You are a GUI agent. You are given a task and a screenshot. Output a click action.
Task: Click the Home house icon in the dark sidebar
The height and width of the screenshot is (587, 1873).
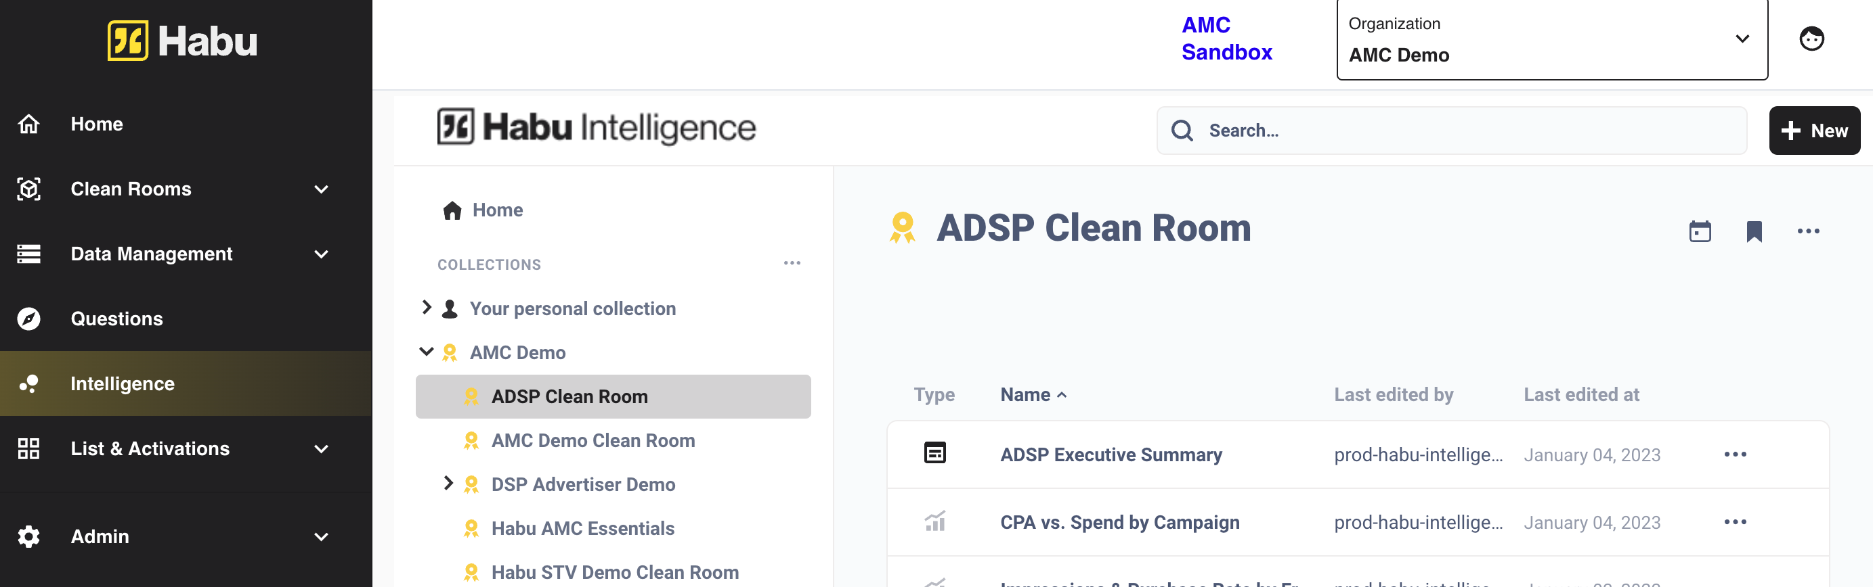pos(28,124)
